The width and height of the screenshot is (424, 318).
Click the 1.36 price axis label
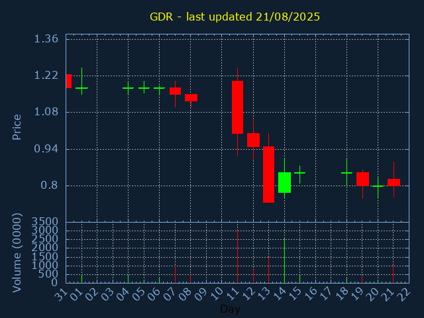46,39
